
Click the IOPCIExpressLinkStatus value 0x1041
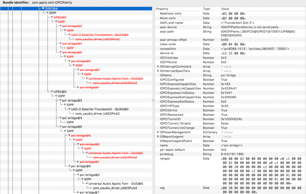226,93
